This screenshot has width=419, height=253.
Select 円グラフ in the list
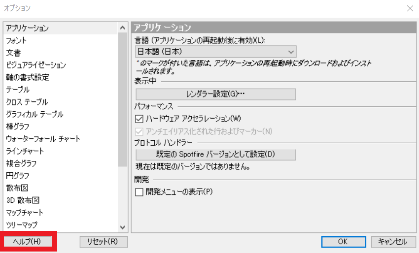[61, 175]
